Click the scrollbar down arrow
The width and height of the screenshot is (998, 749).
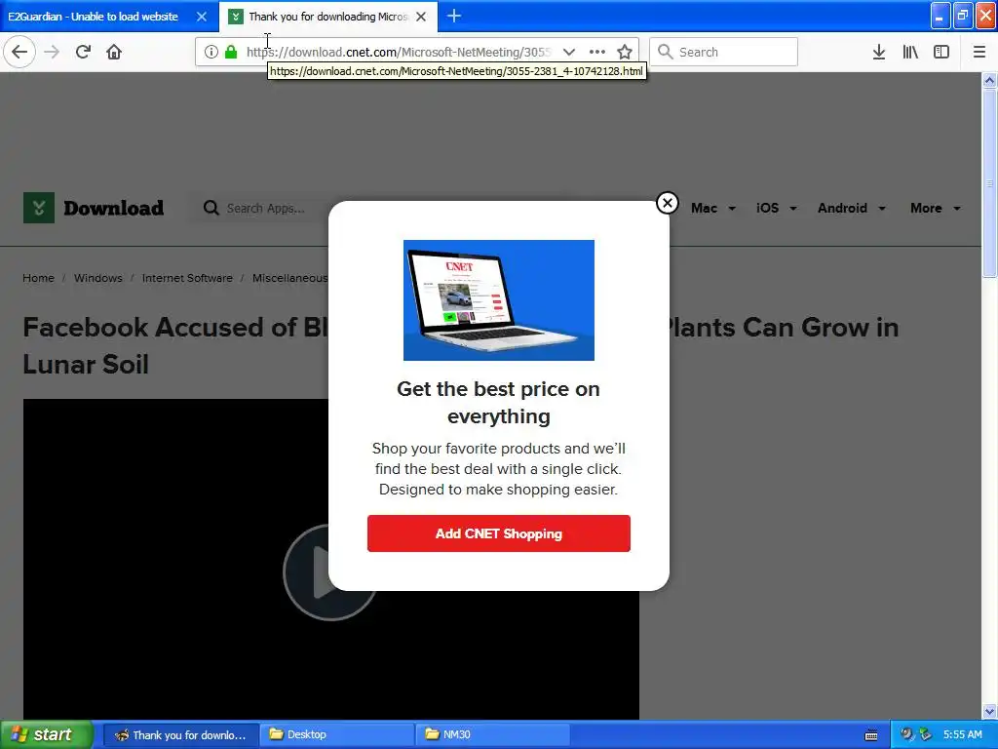coord(989,711)
